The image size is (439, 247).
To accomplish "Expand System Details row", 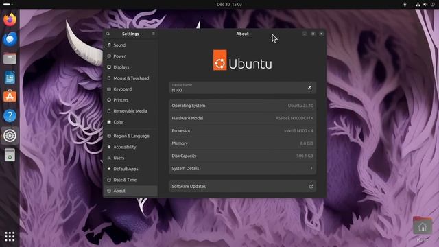I will tap(242, 168).
